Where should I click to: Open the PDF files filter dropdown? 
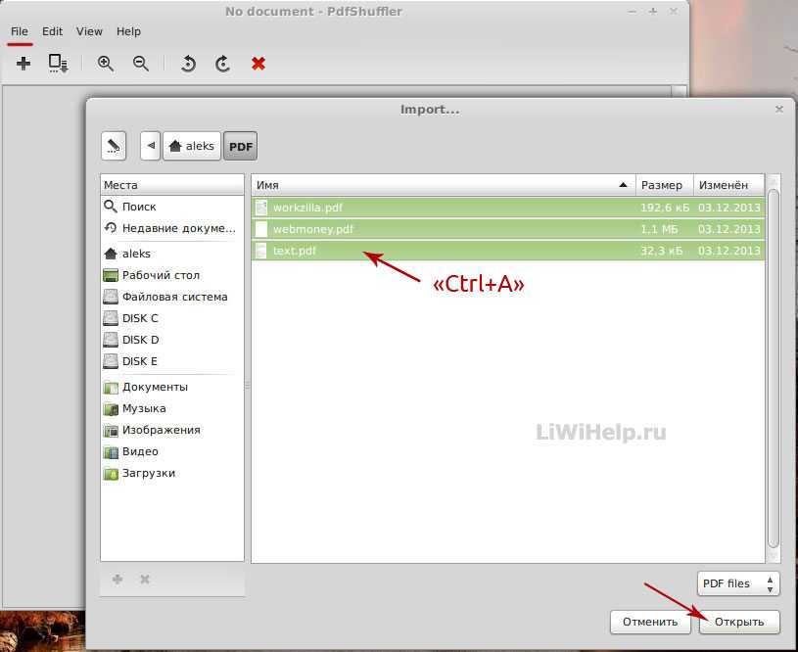pos(738,583)
